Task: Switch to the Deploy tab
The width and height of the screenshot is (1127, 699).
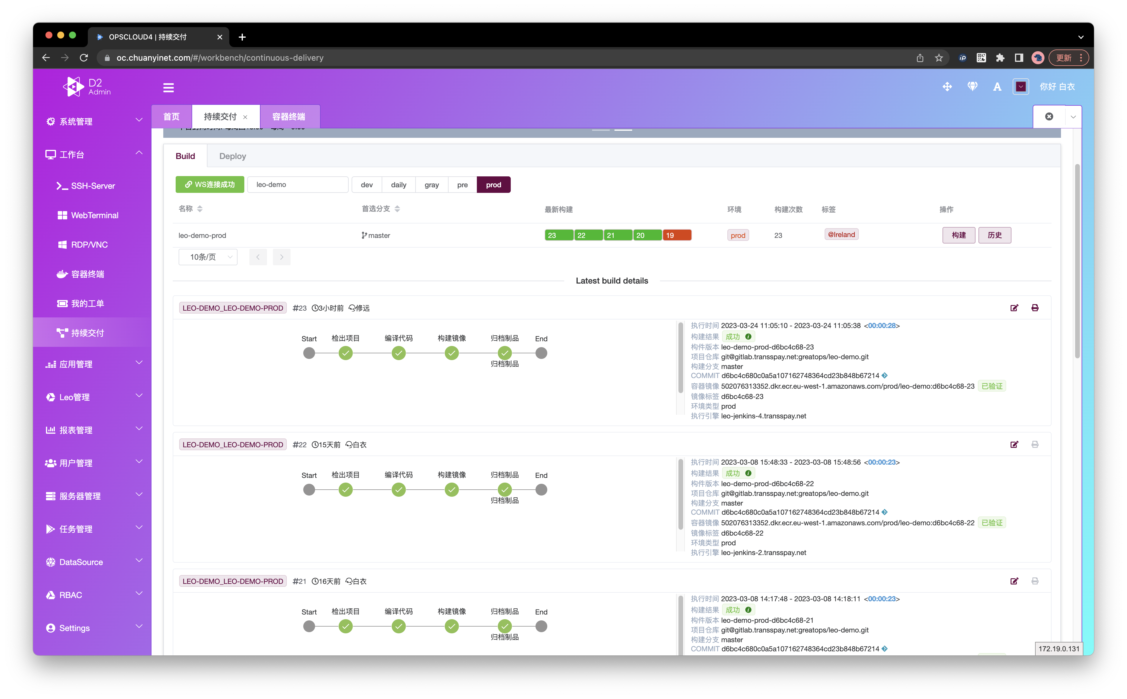Action: [232, 156]
